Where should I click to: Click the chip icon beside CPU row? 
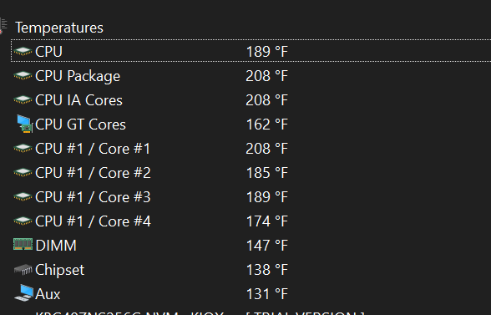pyautogui.click(x=23, y=52)
